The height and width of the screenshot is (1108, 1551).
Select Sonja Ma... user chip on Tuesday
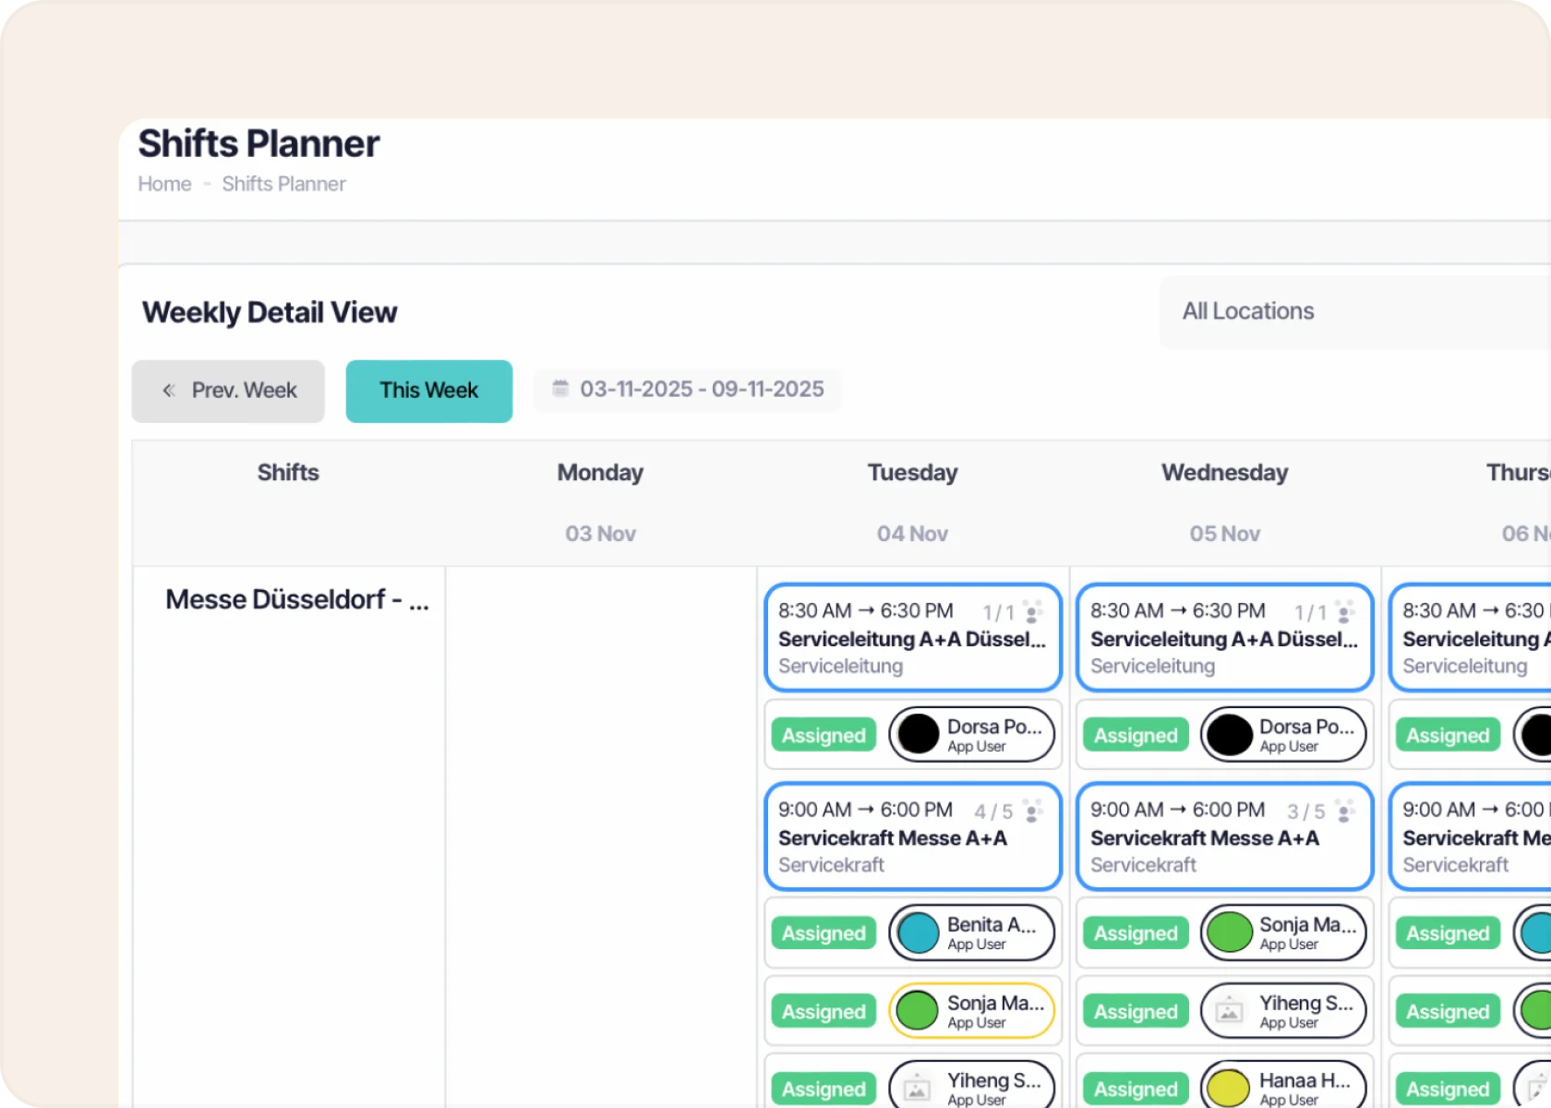972,1011
